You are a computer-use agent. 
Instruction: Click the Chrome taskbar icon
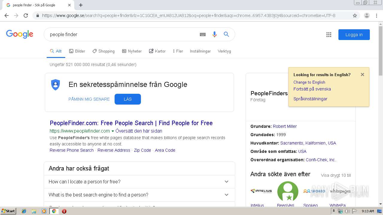[x=54, y=211]
